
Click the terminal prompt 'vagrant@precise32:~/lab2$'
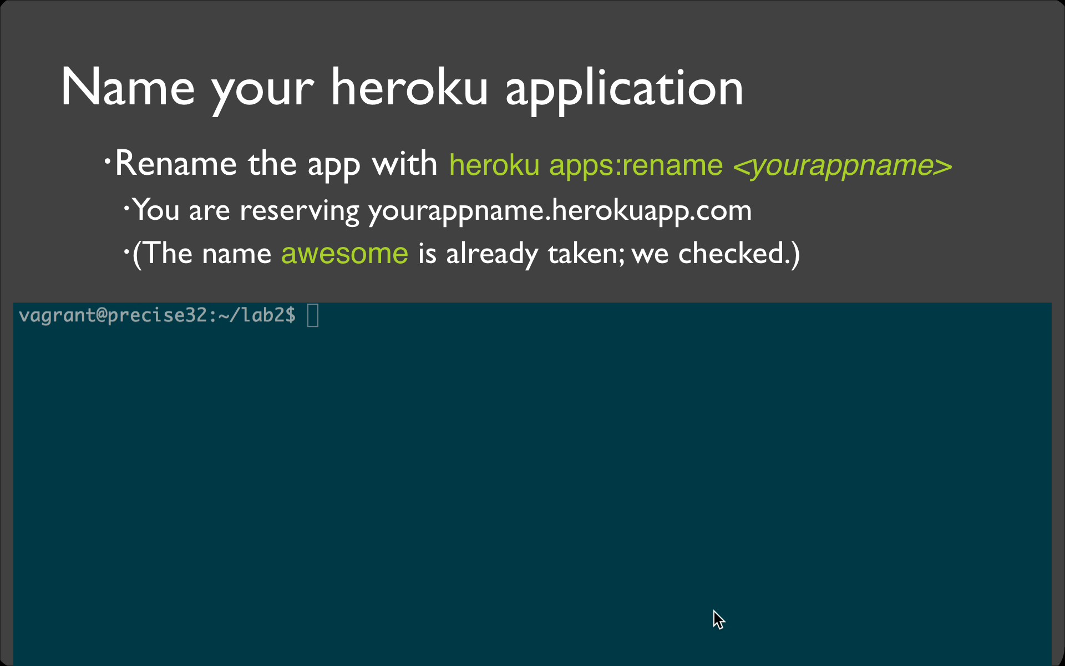157,316
